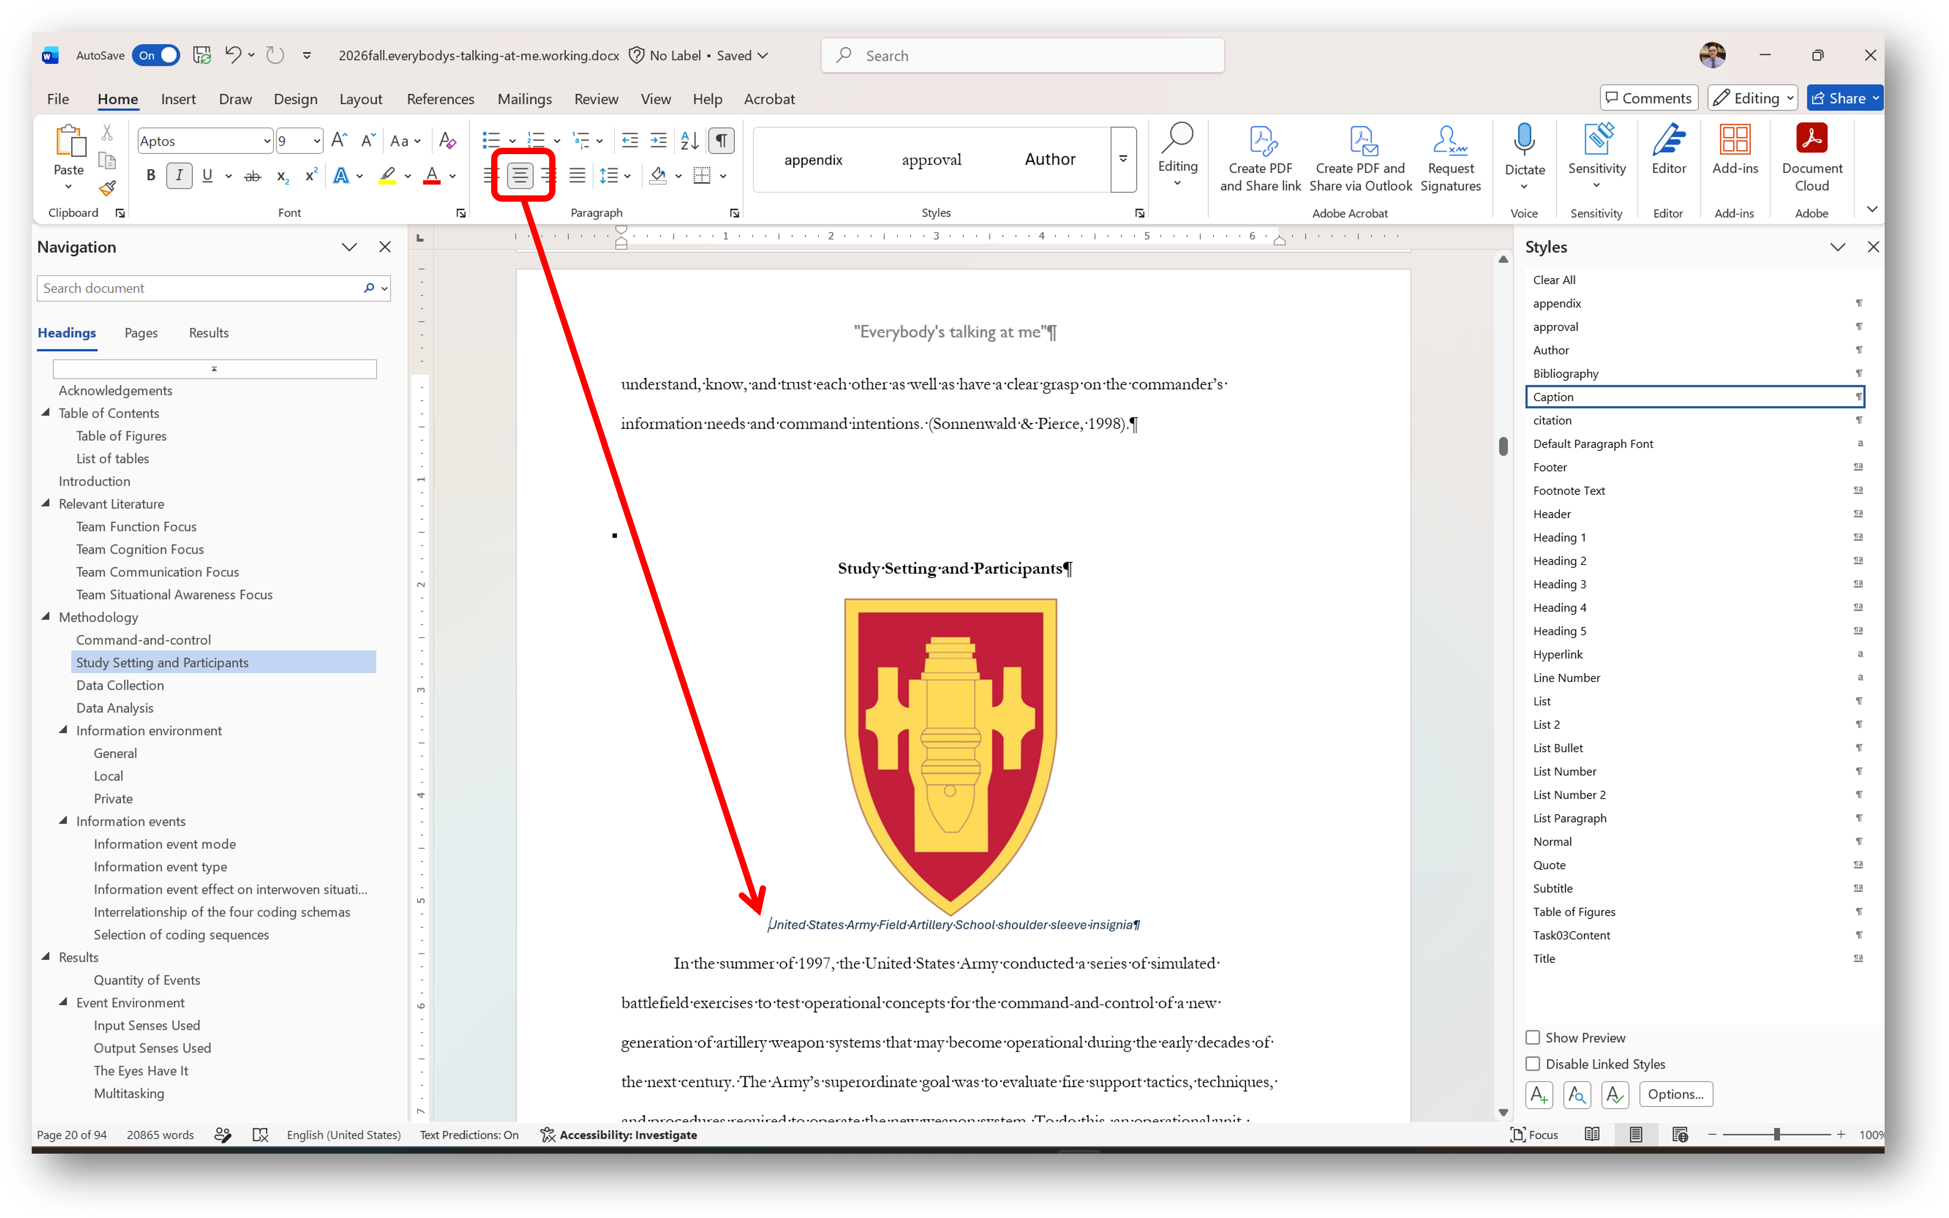Click the Justify alignment button
The width and height of the screenshot is (1949, 1218).
coord(578,175)
